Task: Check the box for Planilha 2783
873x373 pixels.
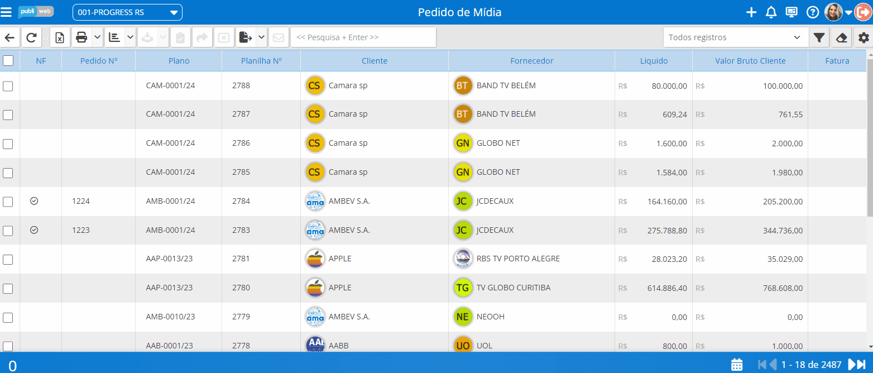Action: coord(8,231)
